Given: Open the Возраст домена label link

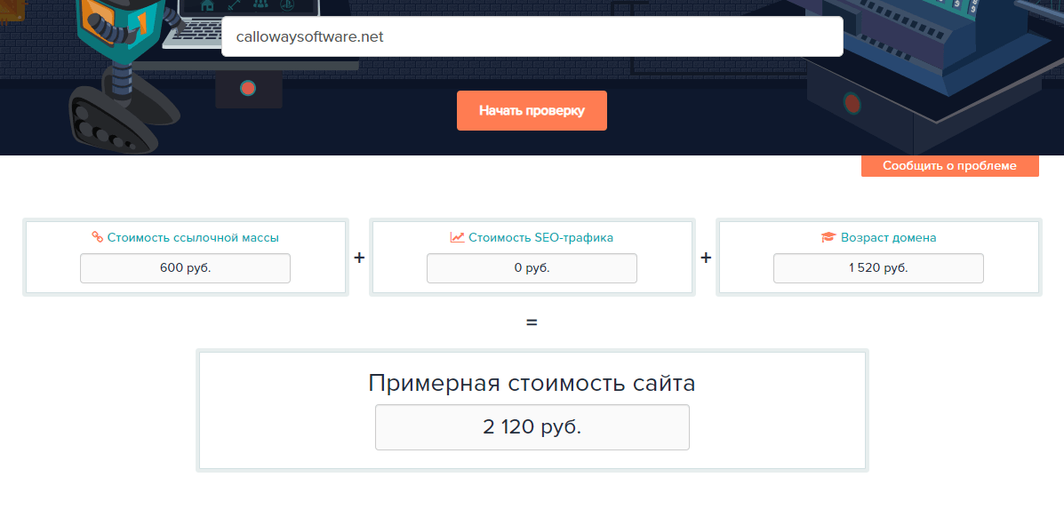Looking at the screenshot, I should tap(888, 237).
